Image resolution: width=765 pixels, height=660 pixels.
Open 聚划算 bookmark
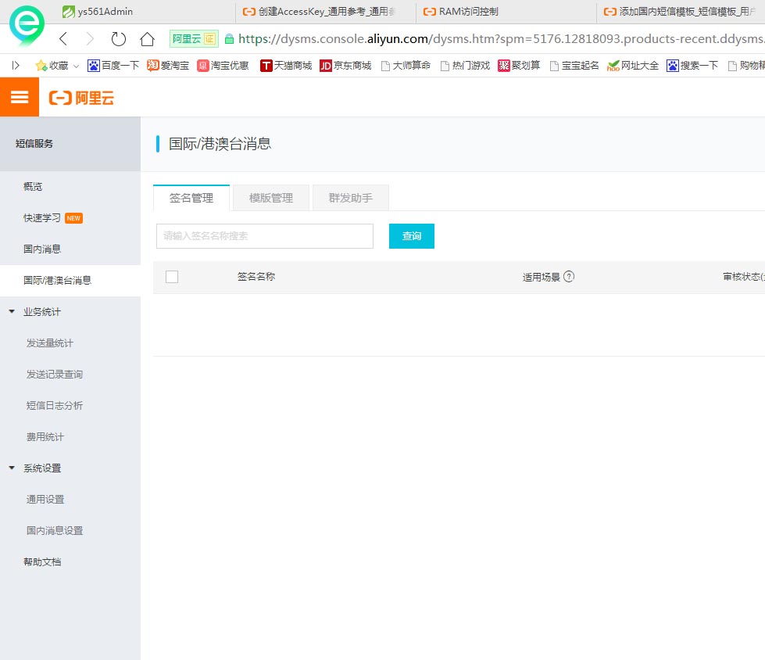pyautogui.click(x=519, y=66)
